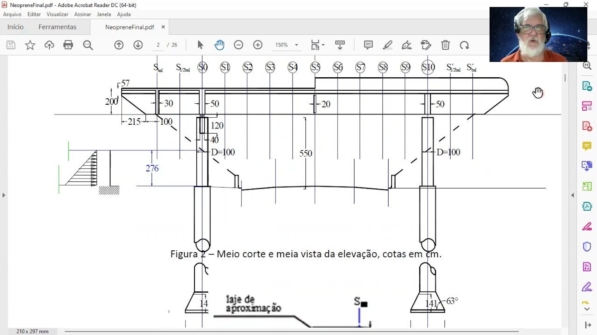597x335 pixels.
Task: Delete with the trash can icon
Action: coord(445,45)
